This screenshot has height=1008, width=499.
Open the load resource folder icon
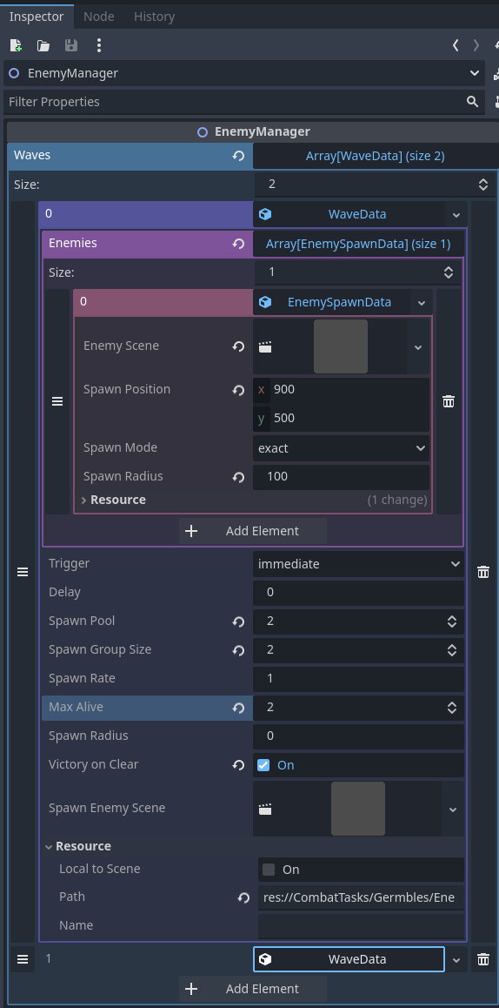coord(43,45)
